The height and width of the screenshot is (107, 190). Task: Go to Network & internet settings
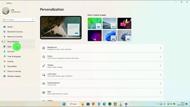coord(18,37)
